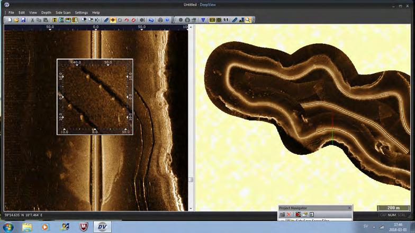Click the Zoom In magnifier icon

pyautogui.click(x=84, y=20)
